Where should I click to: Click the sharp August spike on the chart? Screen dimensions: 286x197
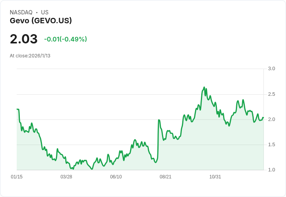[x=159, y=120]
